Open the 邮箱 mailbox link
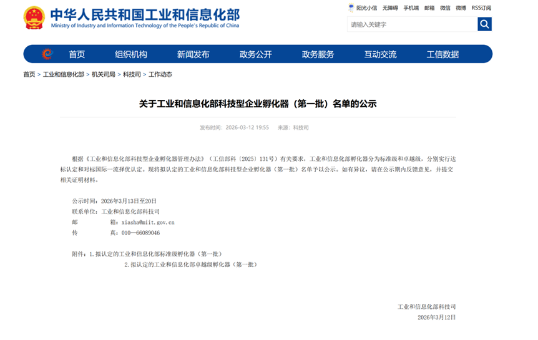The width and height of the screenshot is (538, 340). click(429, 8)
